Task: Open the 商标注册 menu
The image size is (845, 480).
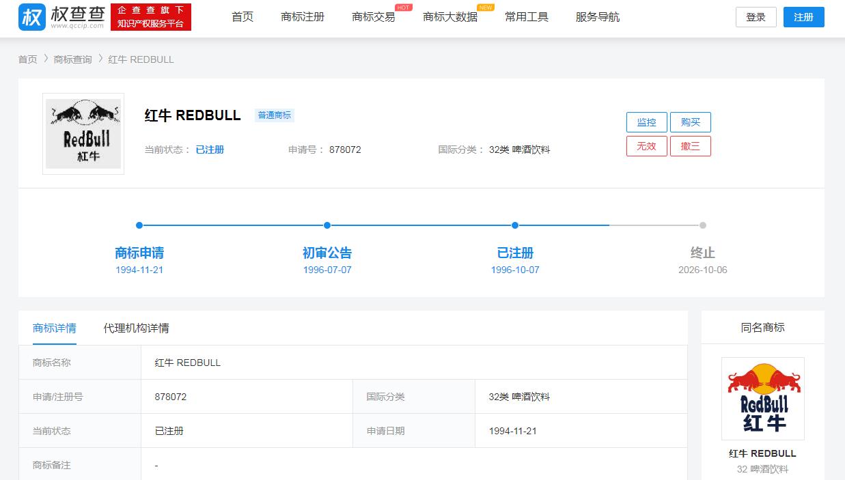Action: point(303,17)
